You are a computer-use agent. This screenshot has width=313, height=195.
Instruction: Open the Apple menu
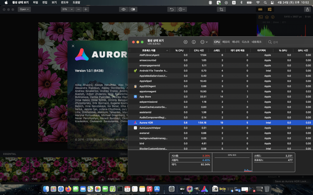point(6,2)
